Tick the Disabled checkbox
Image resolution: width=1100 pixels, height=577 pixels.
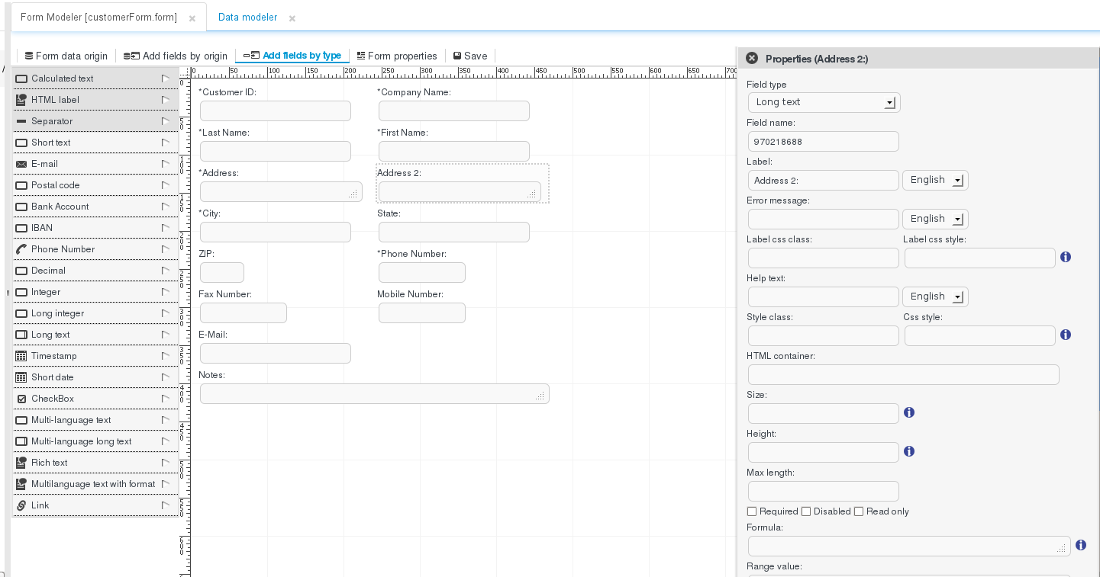pos(806,511)
